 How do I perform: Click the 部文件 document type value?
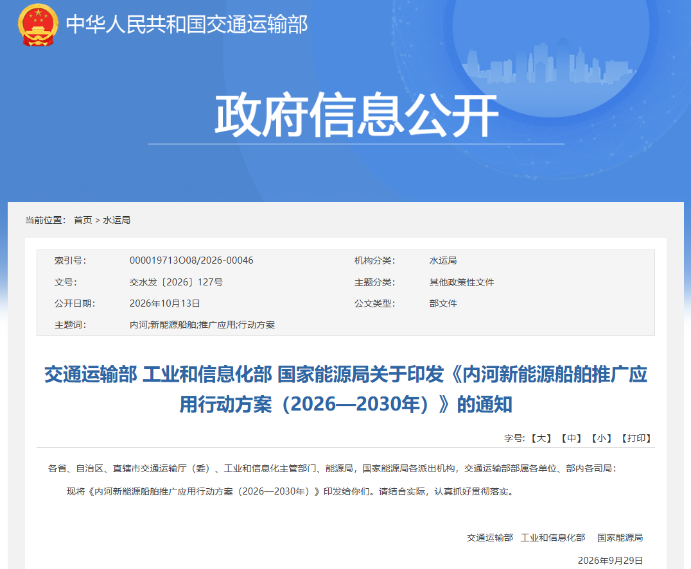443,303
